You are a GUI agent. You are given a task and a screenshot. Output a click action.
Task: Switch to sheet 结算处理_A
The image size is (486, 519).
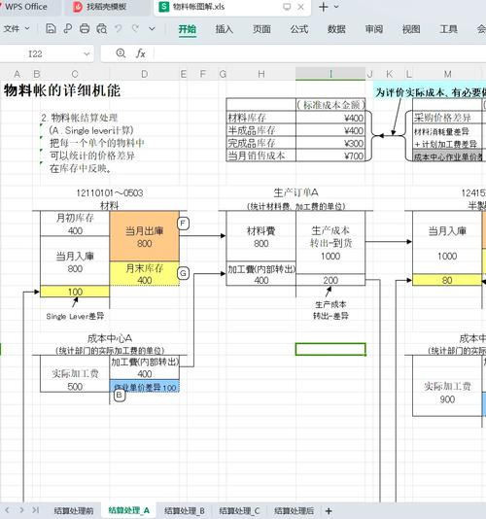[x=128, y=510]
